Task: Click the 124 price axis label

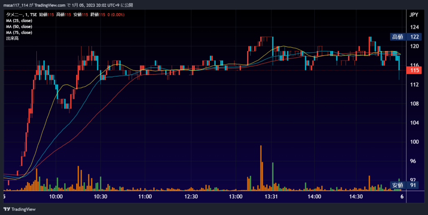Action: (x=414, y=27)
